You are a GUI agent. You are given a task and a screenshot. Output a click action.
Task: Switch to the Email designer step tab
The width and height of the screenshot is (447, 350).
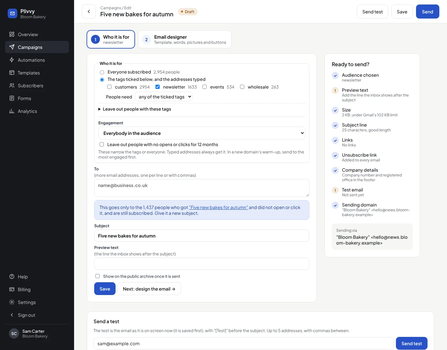(185, 39)
